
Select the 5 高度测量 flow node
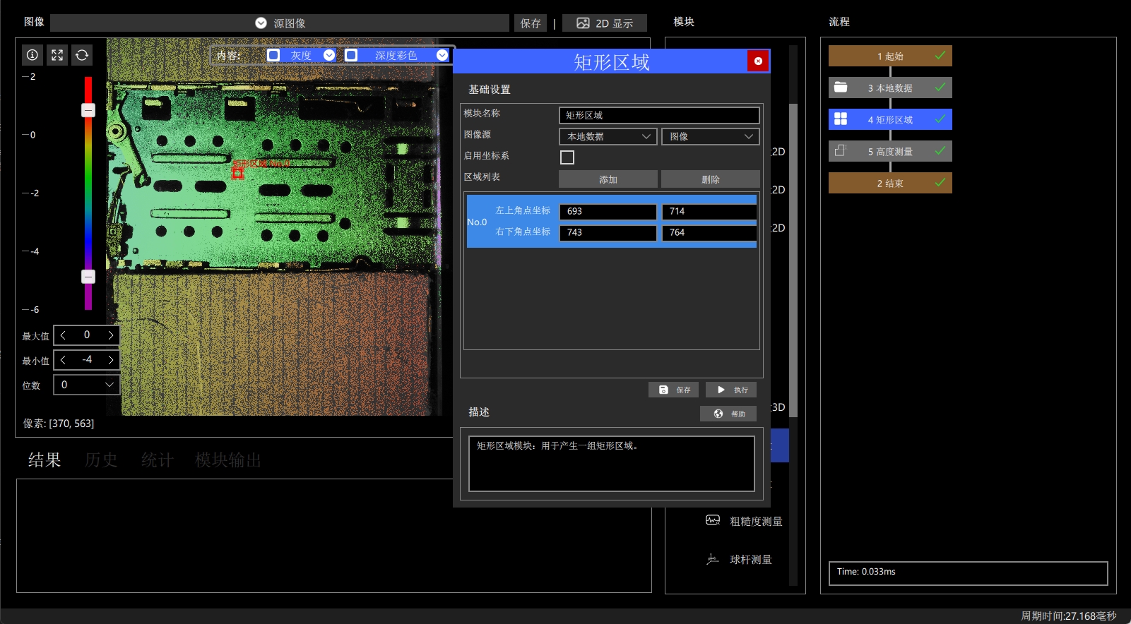click(x=890, y=151)
